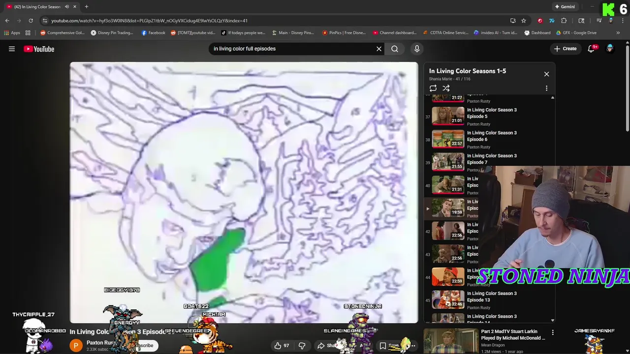Image resolution: width=630 pixels, height=354 pixels.
Task: Close the In Living Color playlist panel
Action: [546, 74]
